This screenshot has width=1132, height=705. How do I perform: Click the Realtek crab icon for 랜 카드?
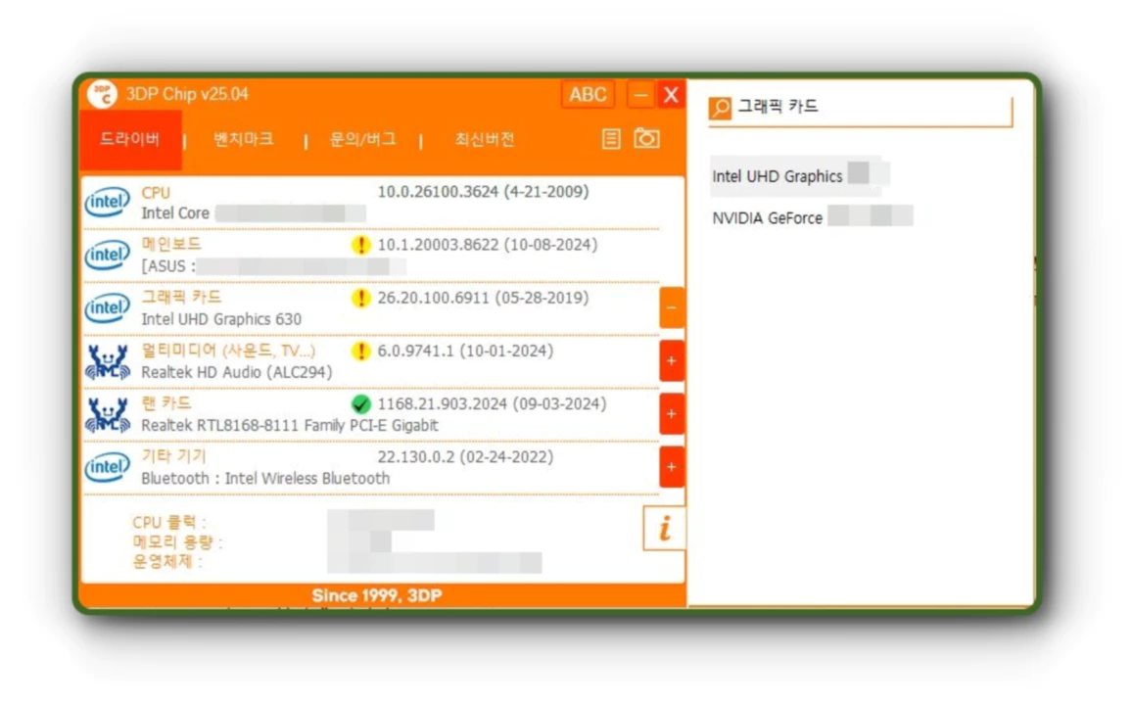[x=108, y=415]
